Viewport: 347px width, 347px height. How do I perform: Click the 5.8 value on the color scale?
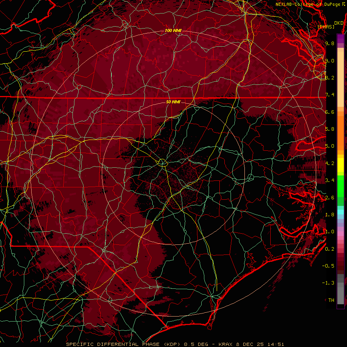tap(330, 129)
